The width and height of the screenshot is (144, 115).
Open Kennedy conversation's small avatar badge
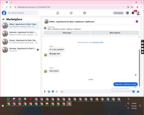click(x=38, y=50)
